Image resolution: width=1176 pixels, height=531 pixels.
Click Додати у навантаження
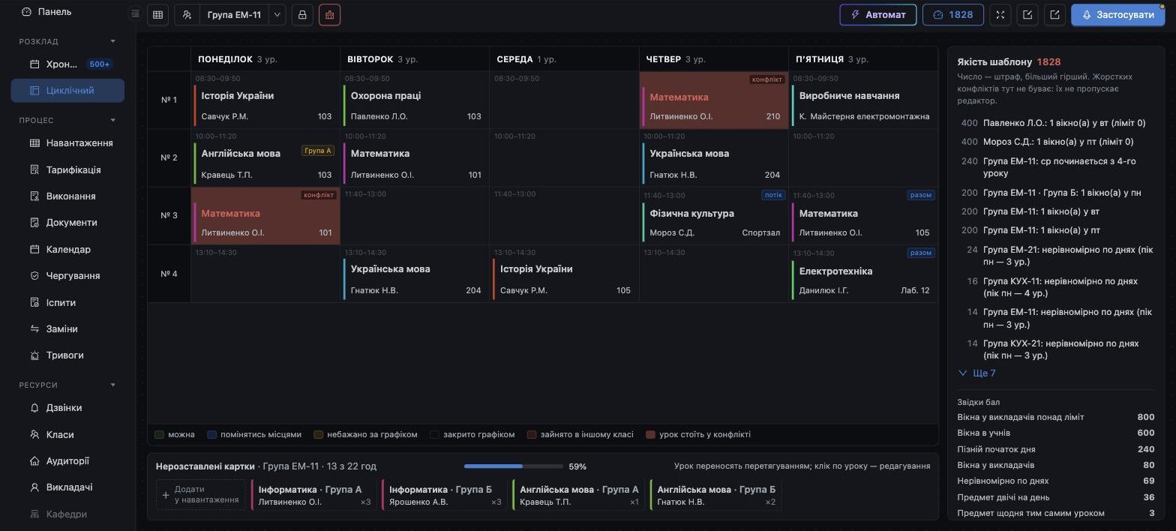pos(201,495)
